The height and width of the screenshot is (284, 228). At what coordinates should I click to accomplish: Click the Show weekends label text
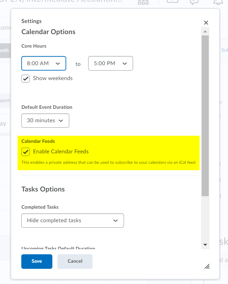[x=53, y=78]
